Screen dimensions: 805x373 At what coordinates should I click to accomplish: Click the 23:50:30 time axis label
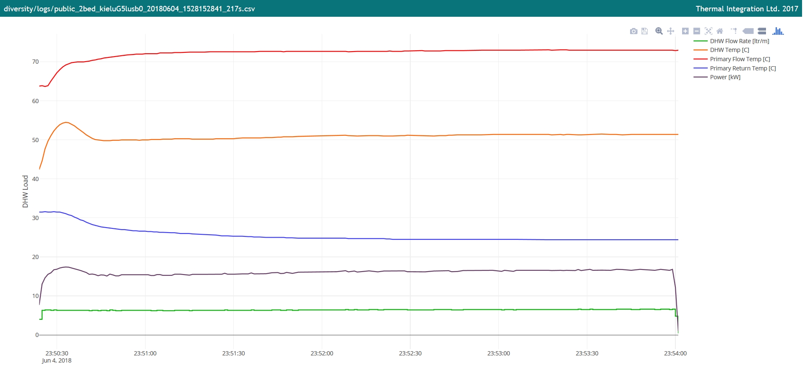click(x=57, y=353)
